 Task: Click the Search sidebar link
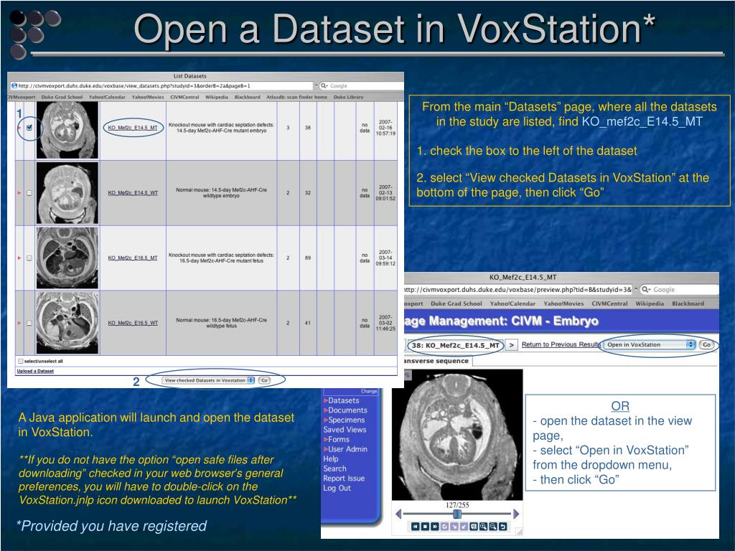334,468
